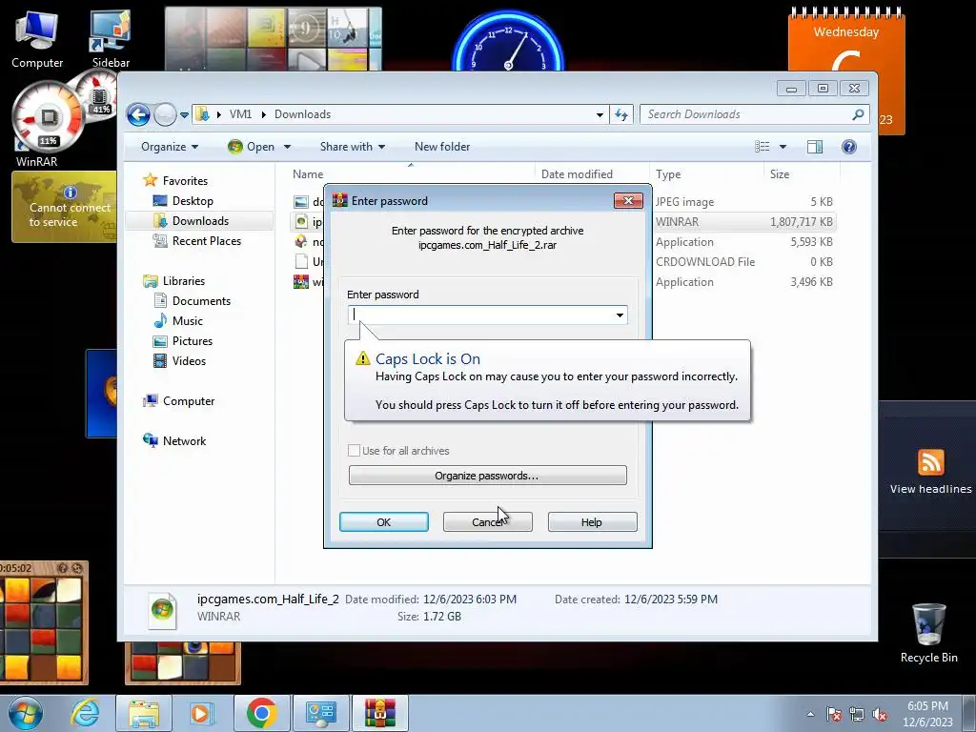This screenshot has height=732, width=976.
Task: Open the Sidebar desktop shortcut
Action: tap(111, 38)
